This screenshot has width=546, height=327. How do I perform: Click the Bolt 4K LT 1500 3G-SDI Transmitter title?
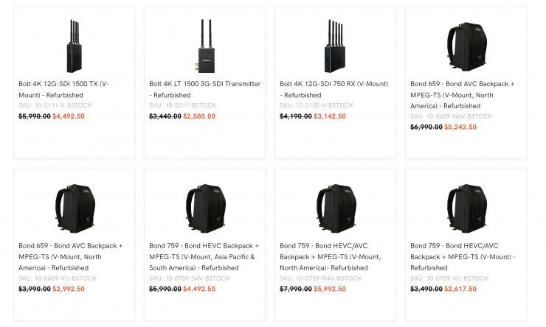[x=204, y=89]
